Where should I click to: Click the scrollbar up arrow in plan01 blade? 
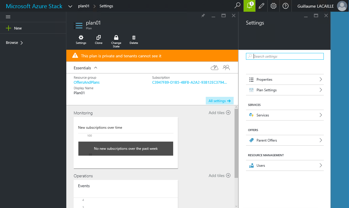236,107
